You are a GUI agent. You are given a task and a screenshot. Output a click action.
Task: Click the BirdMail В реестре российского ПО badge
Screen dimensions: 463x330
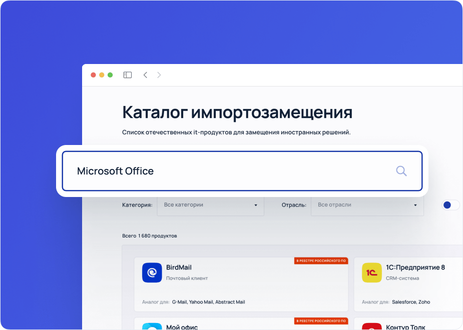(321, 260)
